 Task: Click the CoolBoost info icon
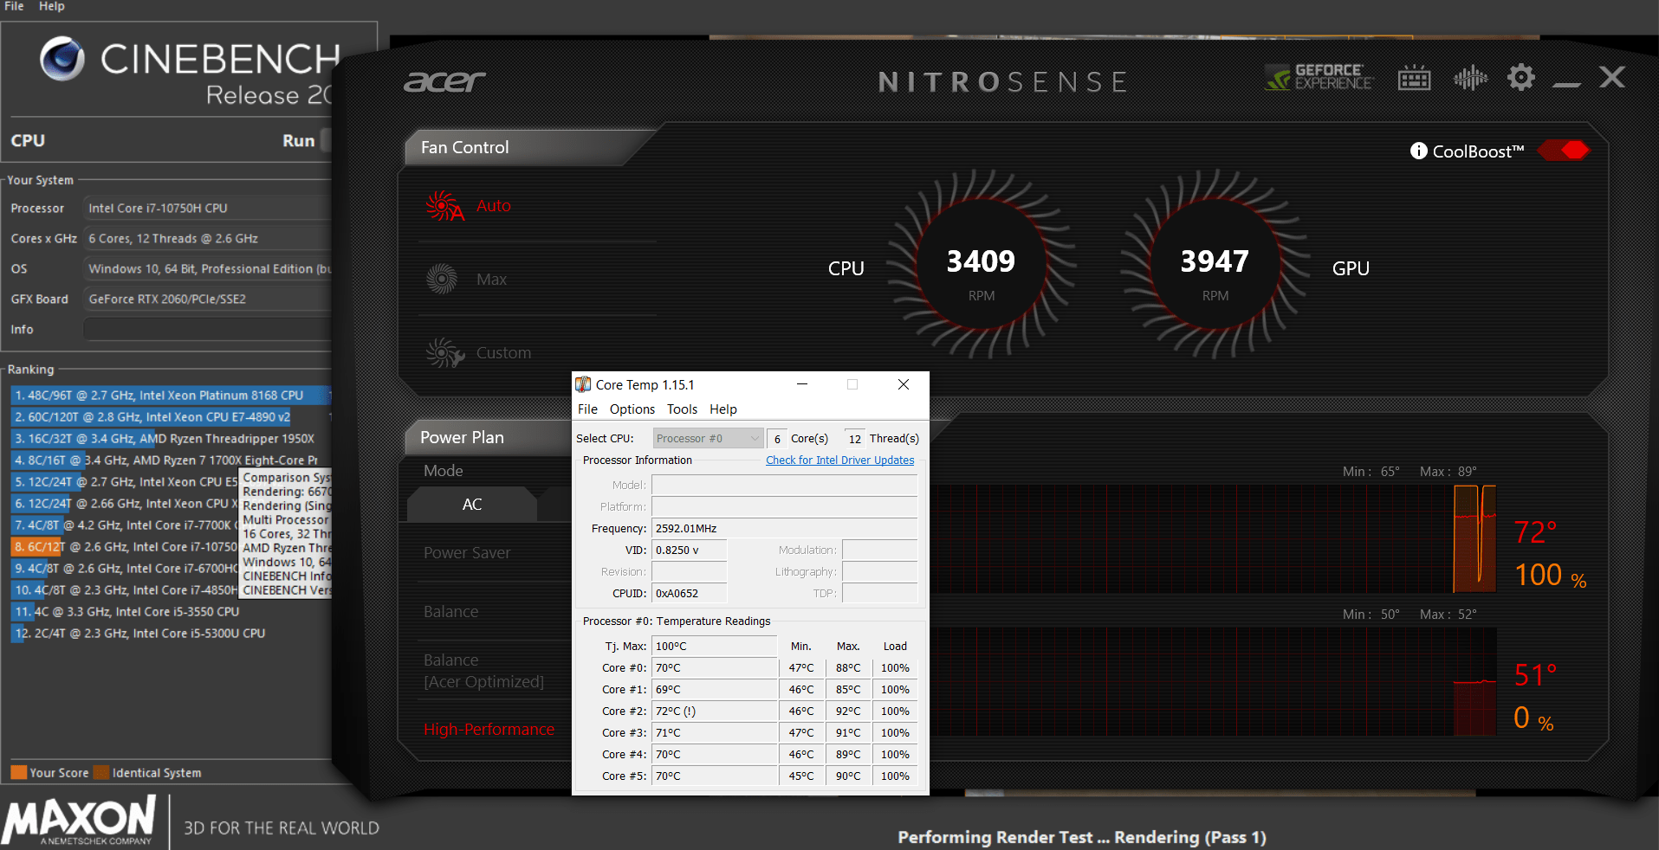(1418, 151)
